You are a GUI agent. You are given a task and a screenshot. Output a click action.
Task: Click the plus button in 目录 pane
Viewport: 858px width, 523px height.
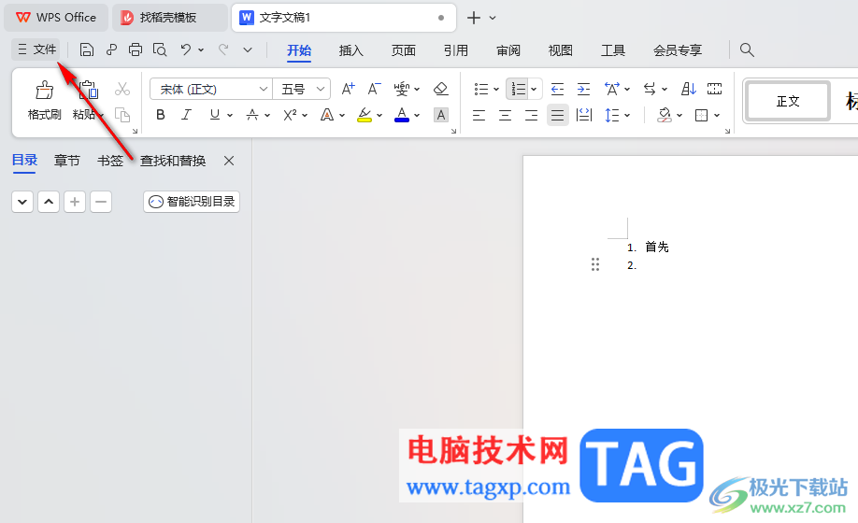(75, 202)
